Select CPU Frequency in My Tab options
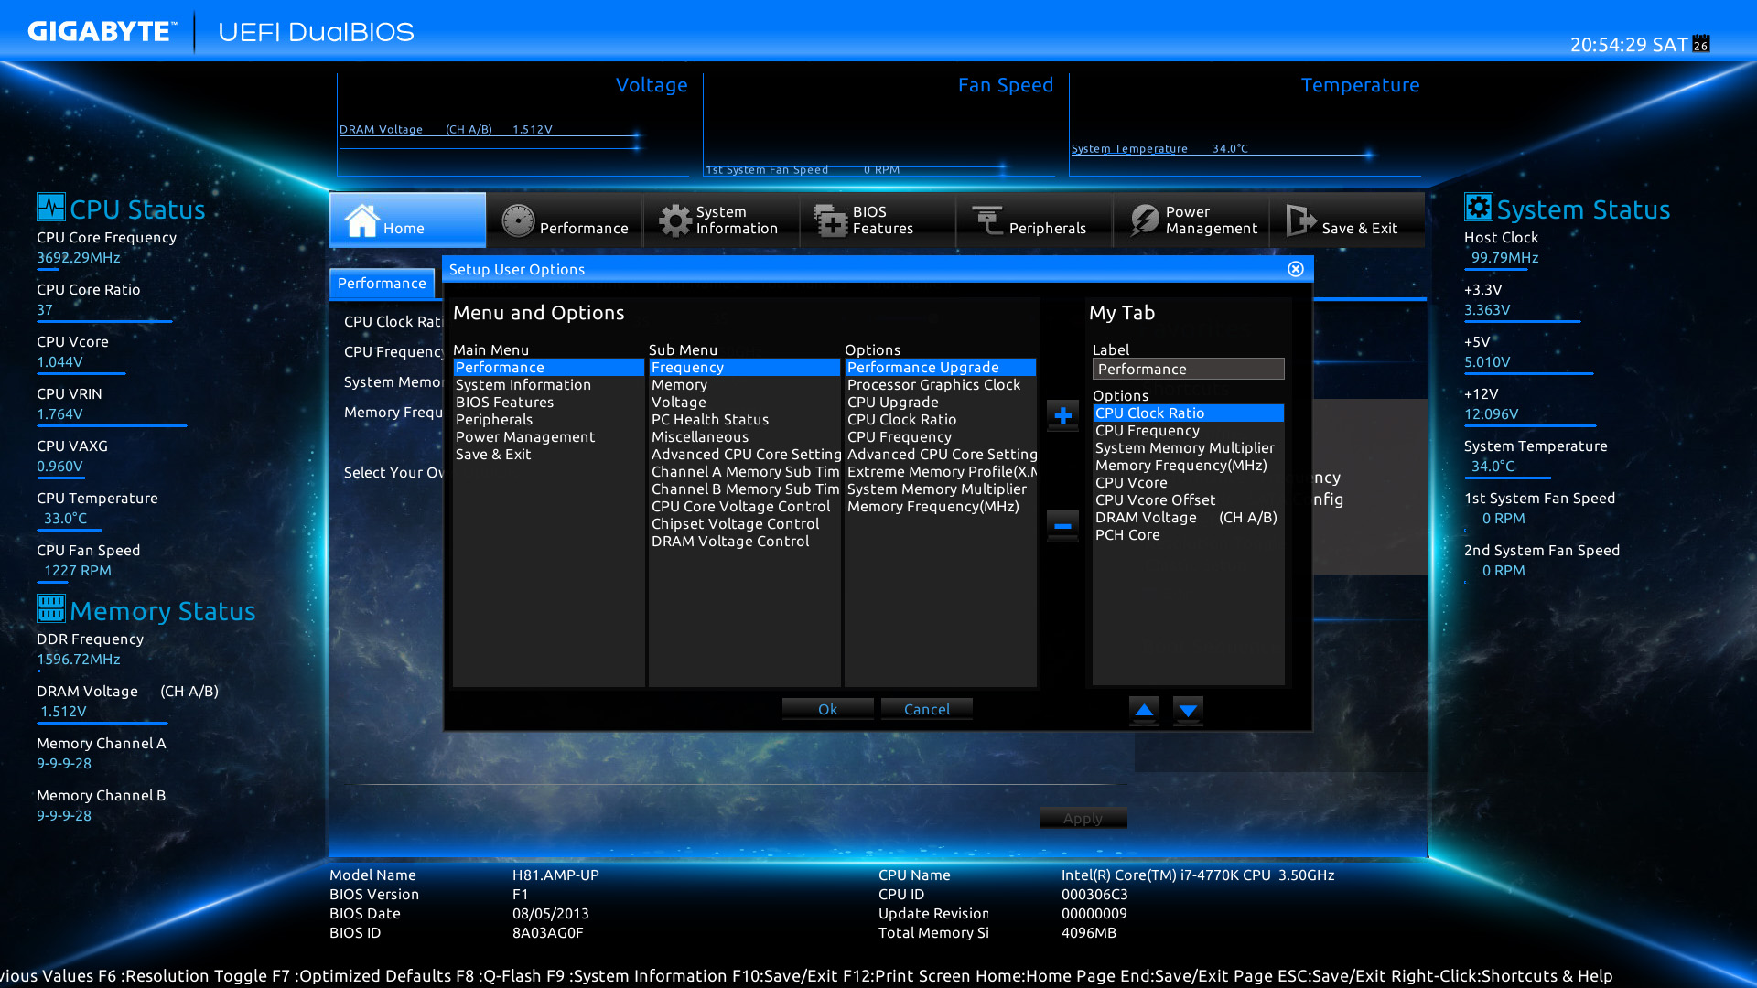1757x988 pixels. point(1188,431)
